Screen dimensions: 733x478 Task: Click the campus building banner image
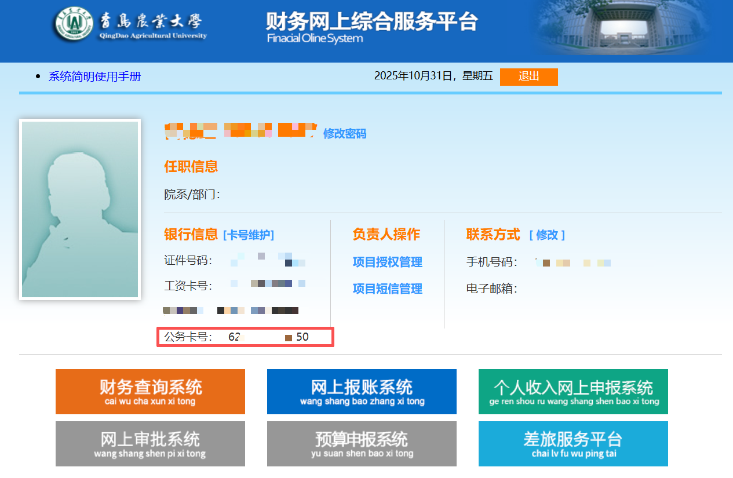click(x=630, y=28)
